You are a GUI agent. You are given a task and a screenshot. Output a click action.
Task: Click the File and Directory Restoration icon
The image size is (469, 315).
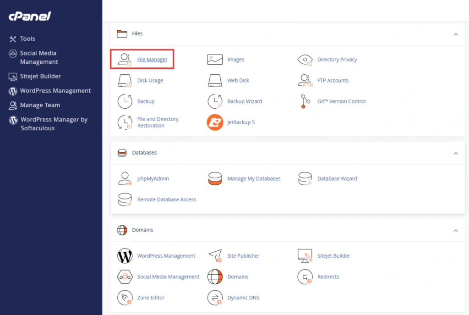click(125, 122)
